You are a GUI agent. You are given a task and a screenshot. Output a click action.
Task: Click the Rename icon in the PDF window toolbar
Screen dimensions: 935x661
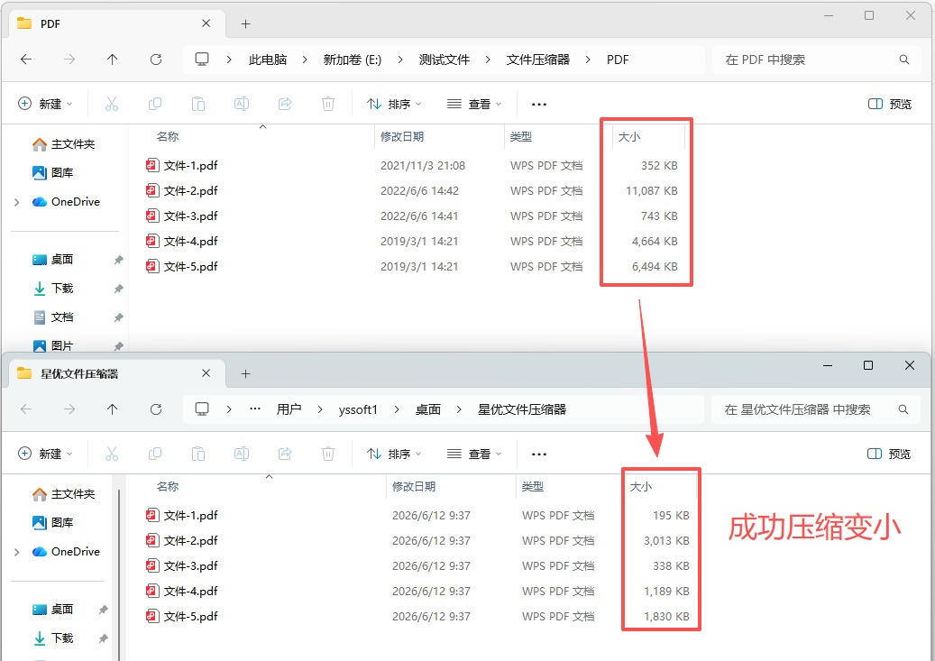[242, 104]
